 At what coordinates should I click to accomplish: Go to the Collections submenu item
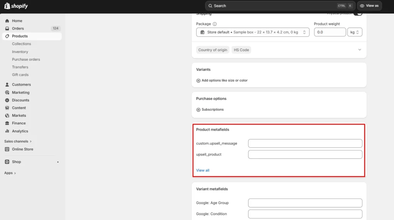22,44
